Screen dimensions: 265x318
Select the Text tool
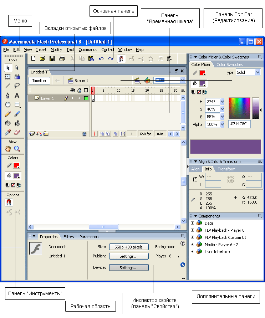[17, 95]
